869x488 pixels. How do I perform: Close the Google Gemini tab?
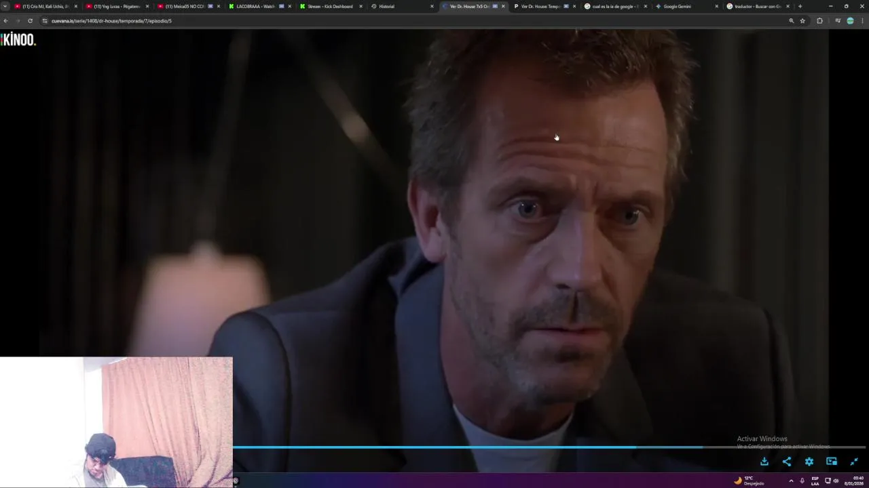point(716,6)
